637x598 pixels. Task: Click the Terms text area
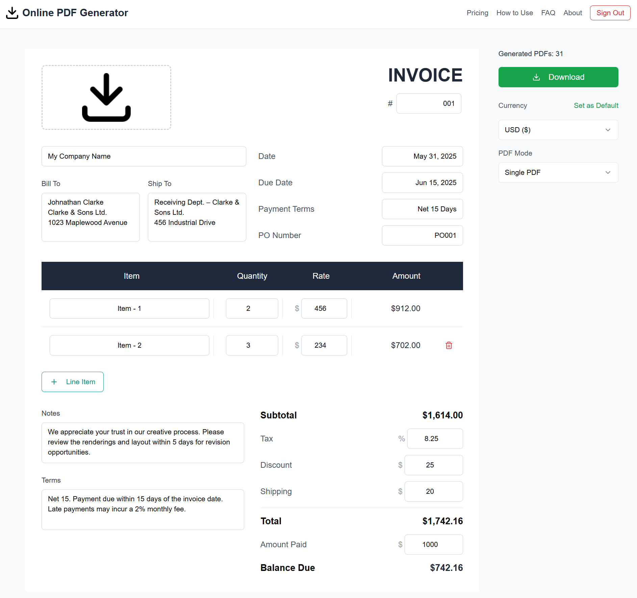tap(143, 510)
